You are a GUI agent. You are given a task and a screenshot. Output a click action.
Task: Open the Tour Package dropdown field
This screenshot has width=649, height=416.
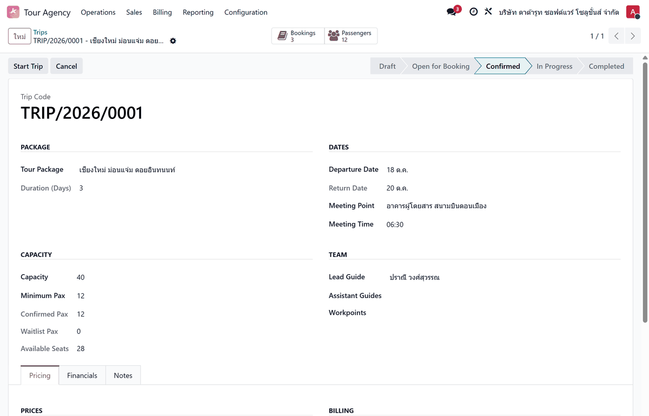tap(195, 170)
